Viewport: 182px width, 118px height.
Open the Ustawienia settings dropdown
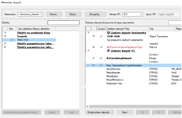click(30, 14)
